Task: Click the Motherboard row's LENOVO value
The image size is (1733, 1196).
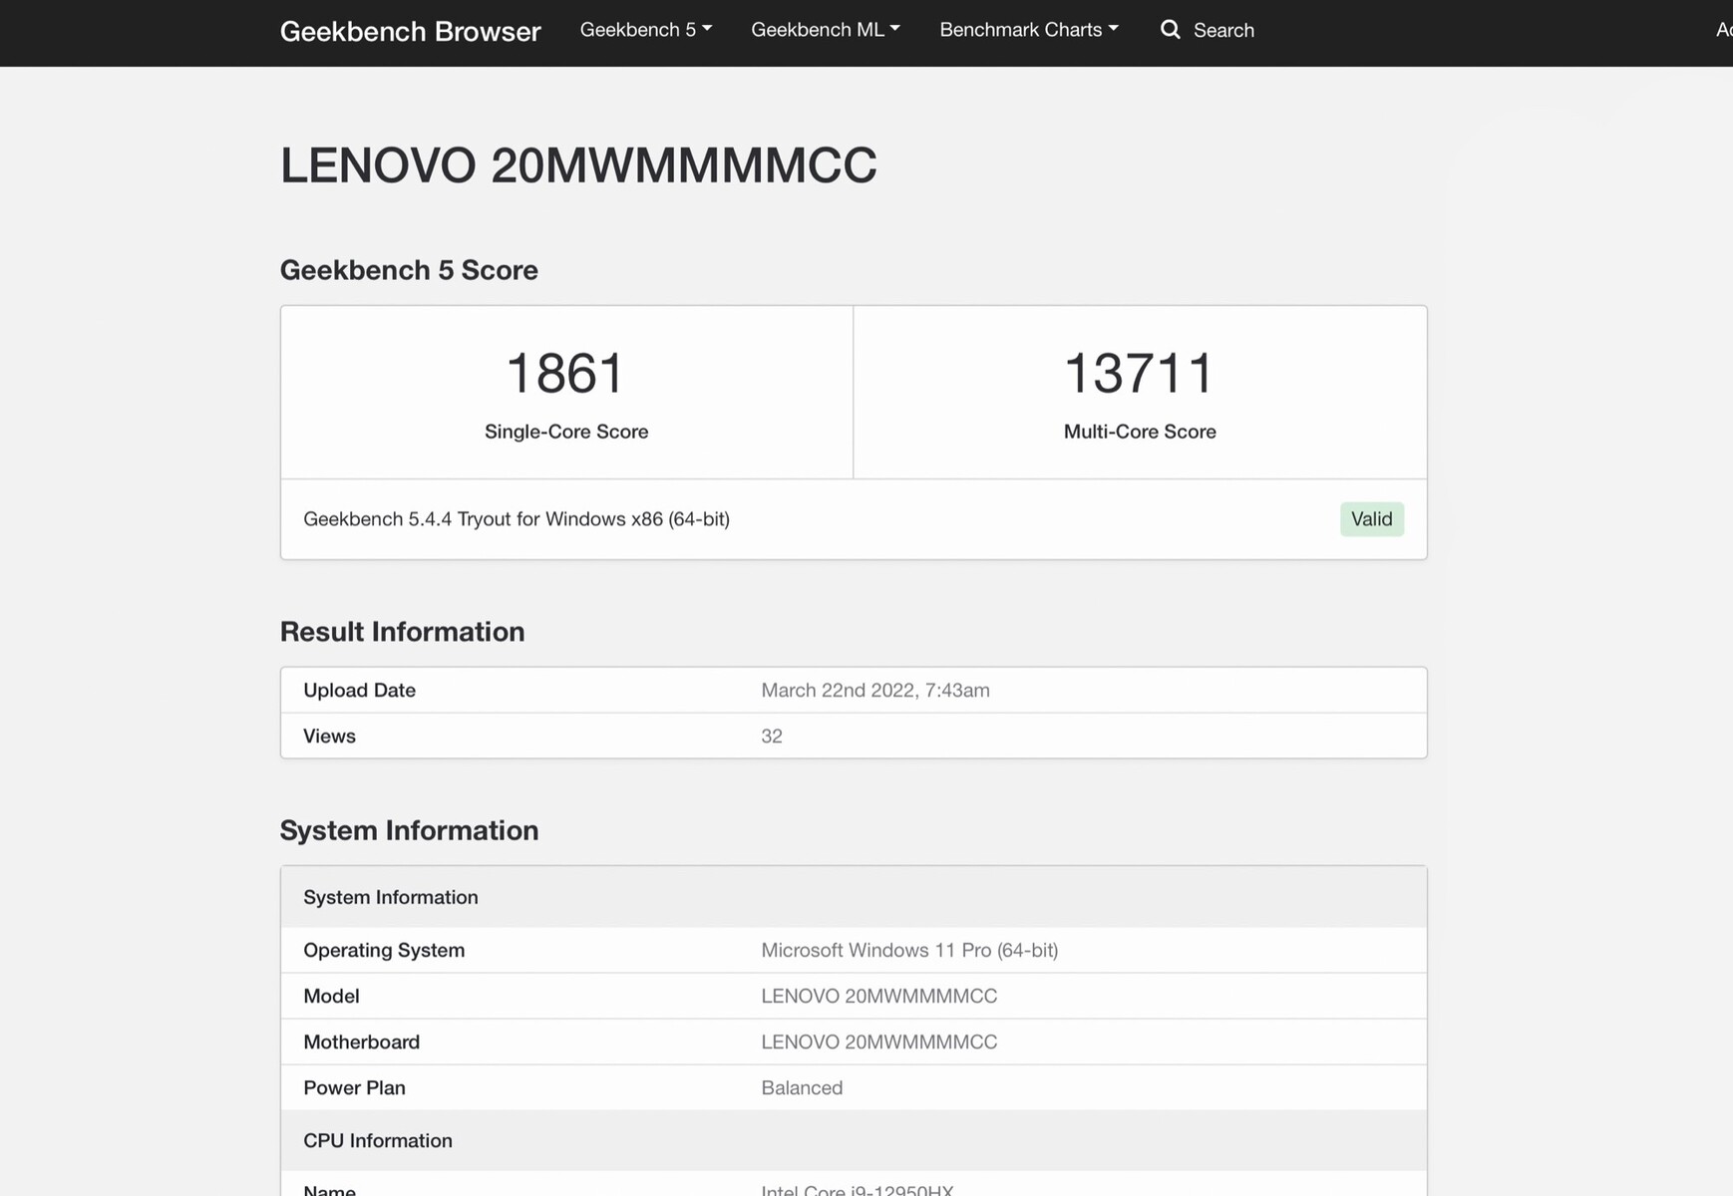Action: click(x=878, y=1043)
